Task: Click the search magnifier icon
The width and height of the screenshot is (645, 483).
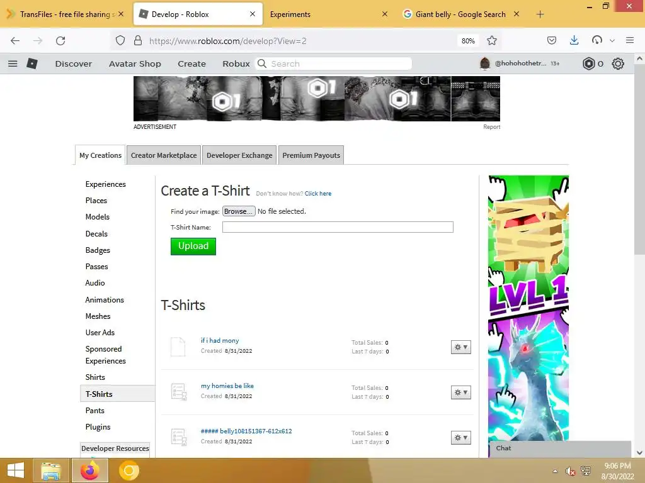Action: [262, 64]
